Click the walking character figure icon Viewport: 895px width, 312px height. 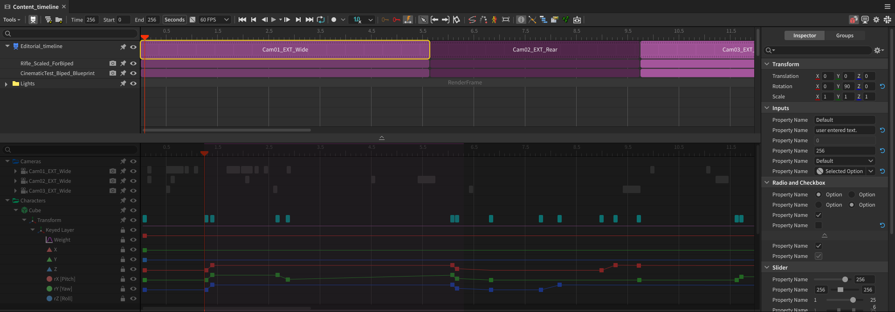494,20
